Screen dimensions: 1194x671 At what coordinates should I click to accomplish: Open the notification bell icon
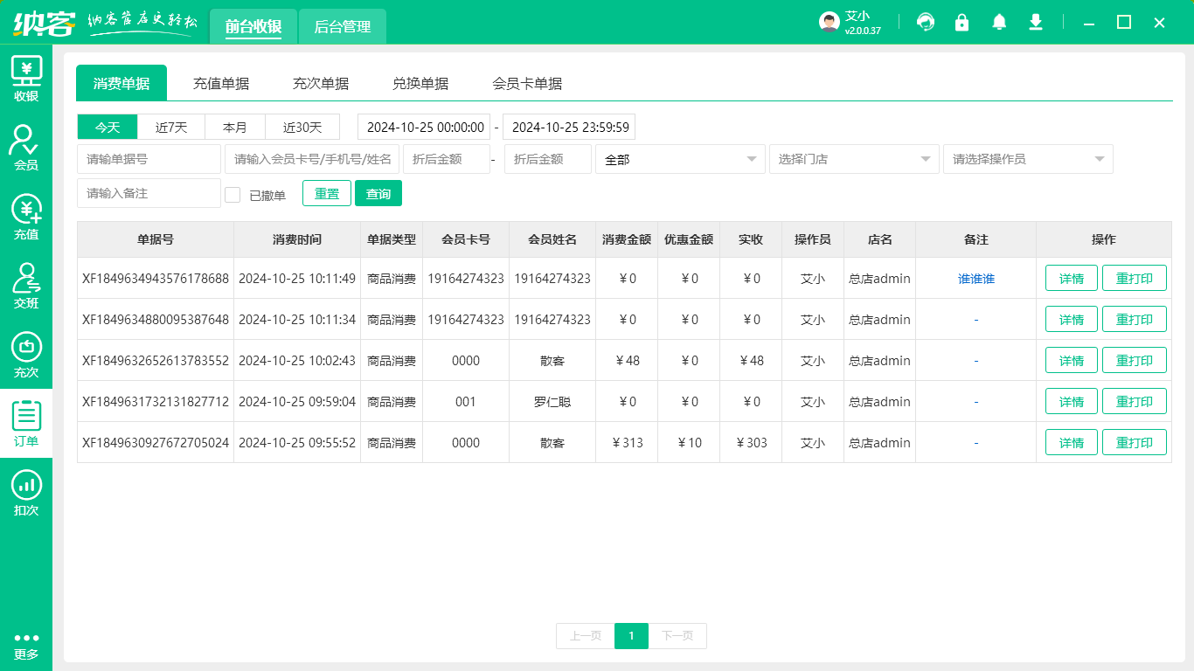999,22
